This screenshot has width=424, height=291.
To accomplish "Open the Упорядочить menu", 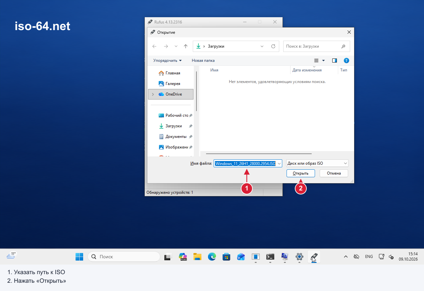I will pyautogui.click(x=167, y=61).
